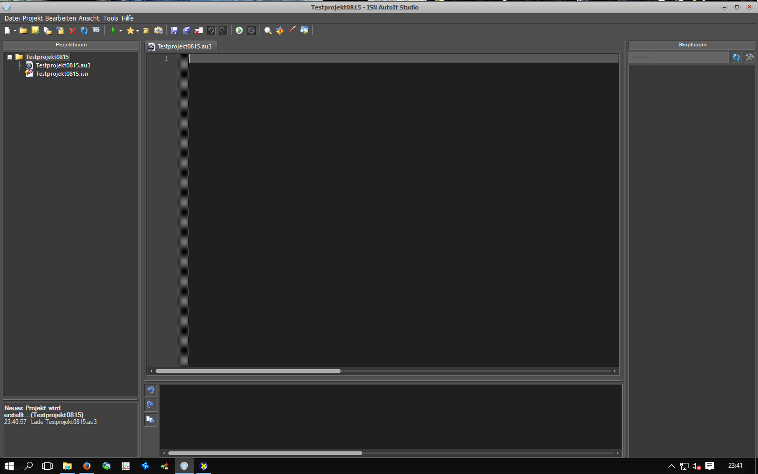This screenshot has height=474, width=758.
Task: Click the editor's horizontal scrollbar thumb
Action: click(x=248, y=371)
